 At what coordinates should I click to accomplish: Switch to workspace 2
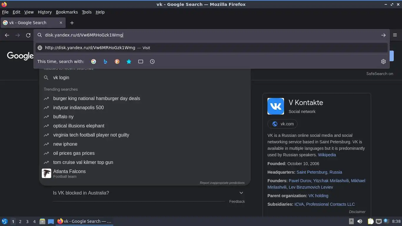click(x=20, y=222)
